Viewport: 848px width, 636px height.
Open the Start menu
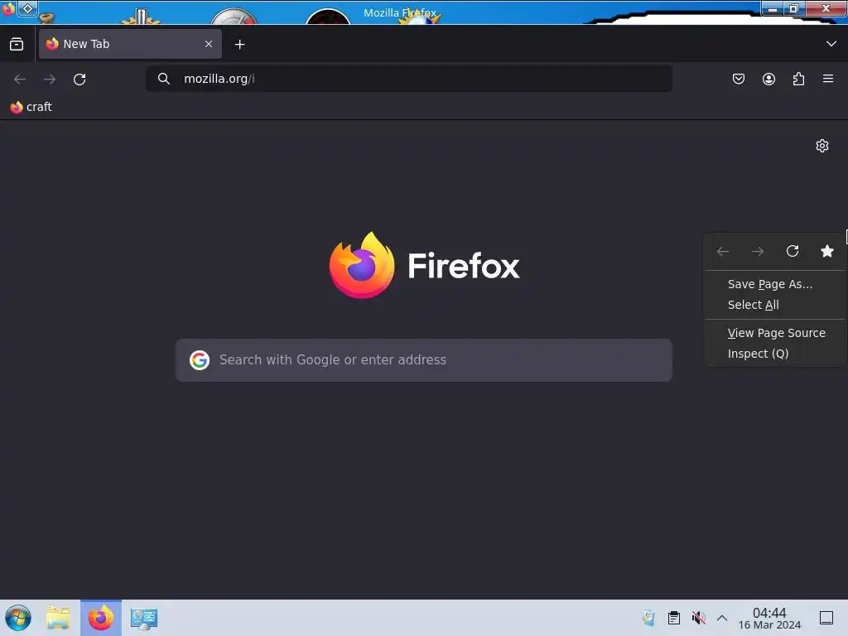click(x=18, y=618)
